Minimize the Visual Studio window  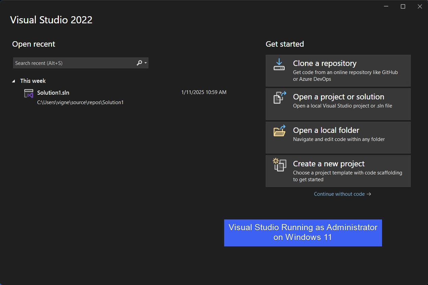386,6
